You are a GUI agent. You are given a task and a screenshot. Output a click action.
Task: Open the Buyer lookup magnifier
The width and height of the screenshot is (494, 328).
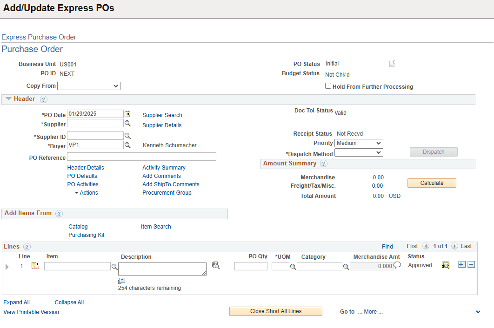(128, 144)
